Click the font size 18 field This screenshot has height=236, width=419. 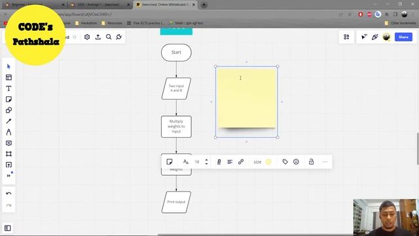tap(197, 162)
